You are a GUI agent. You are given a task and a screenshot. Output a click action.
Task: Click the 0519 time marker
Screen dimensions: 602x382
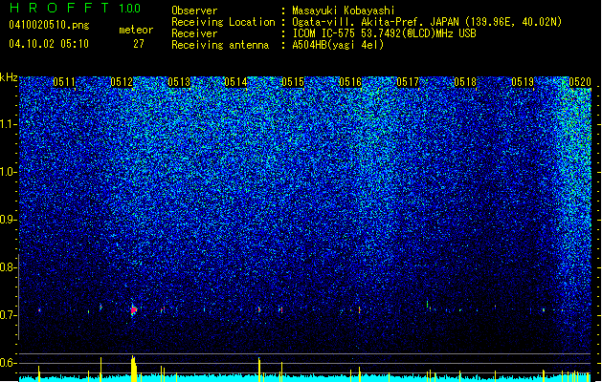pyautogui.click(x=523, y=82)
